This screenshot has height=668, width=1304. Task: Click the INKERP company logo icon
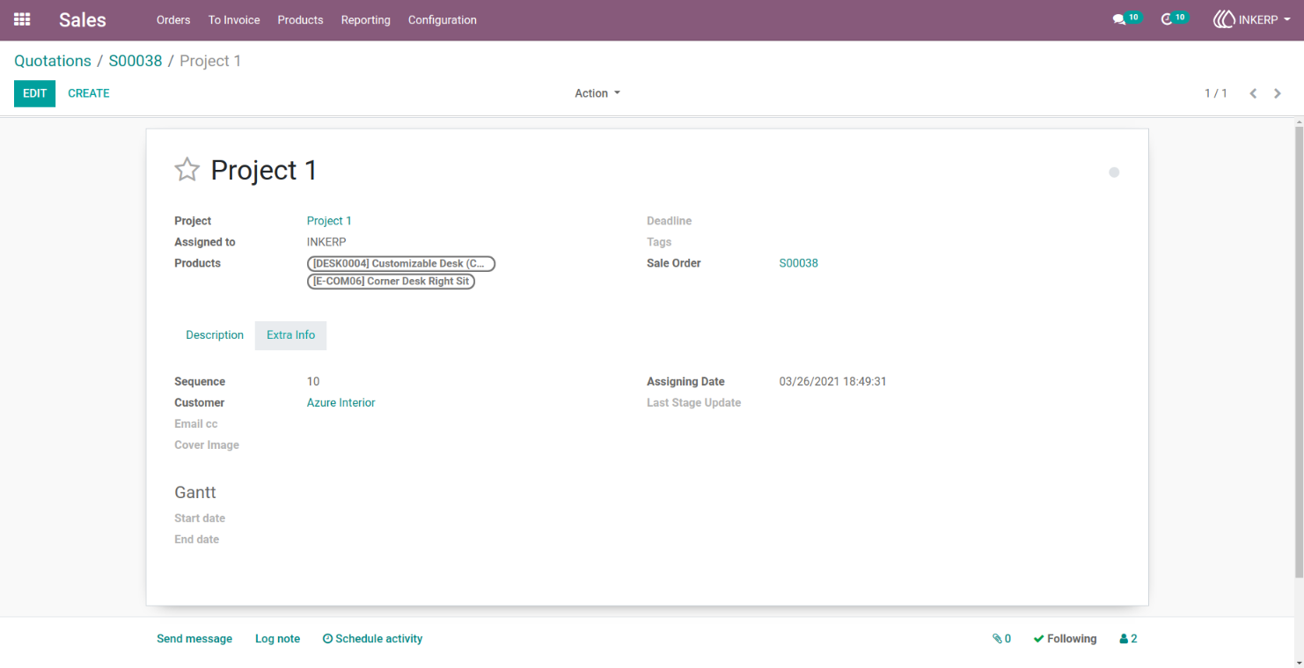(1224, 19)
